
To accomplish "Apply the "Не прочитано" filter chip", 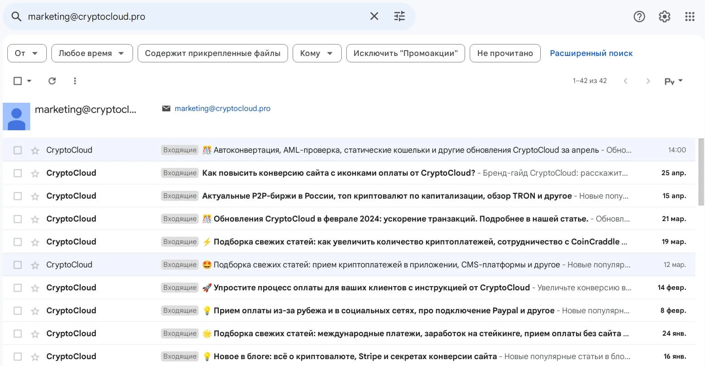I will pyautogui.click(x=505, y=53).
